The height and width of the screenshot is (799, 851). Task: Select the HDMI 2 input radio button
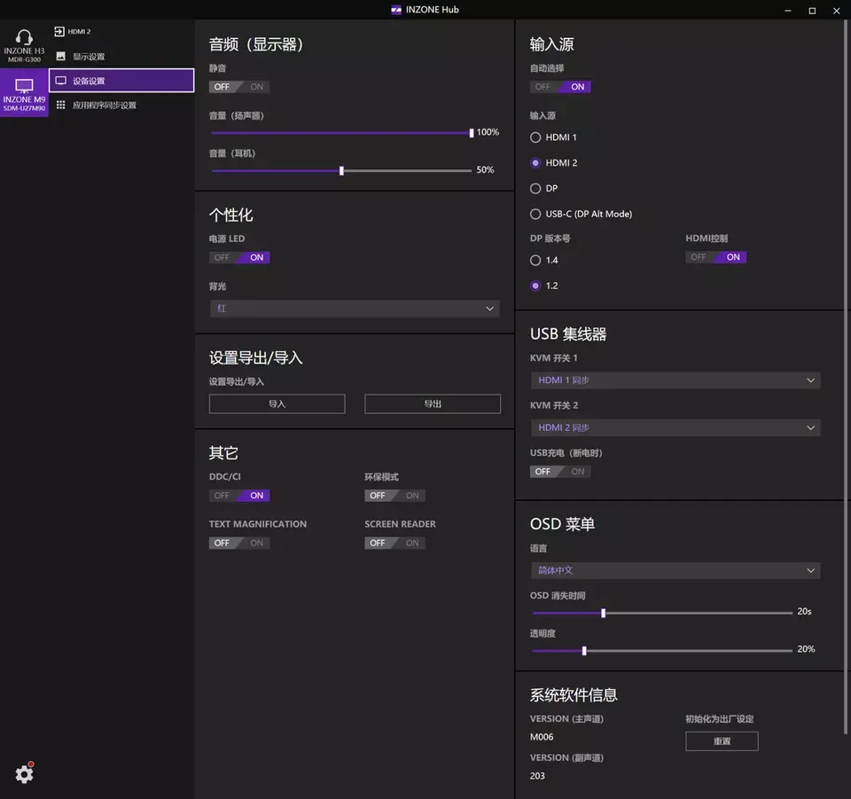pyautogui.click(x=535, y=163)
